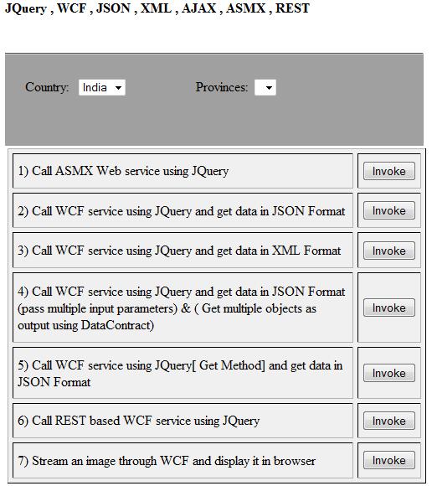Viewport: 432px width, 486px height.
Task: Click the Country label
Action: click(47, 87)
